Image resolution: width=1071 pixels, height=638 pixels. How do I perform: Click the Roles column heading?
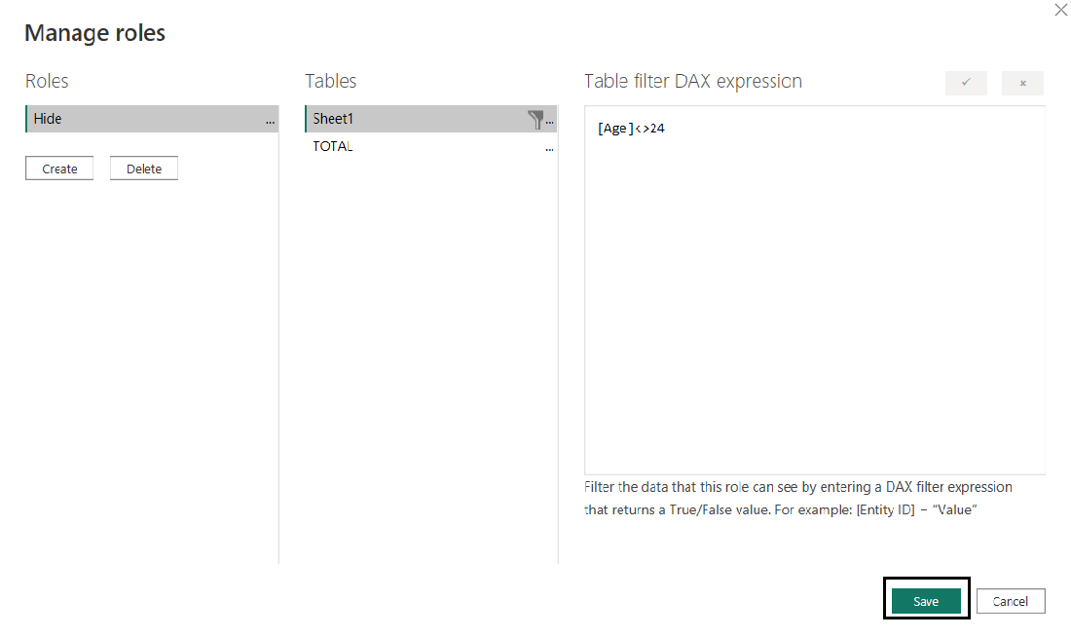coord(47,81)
